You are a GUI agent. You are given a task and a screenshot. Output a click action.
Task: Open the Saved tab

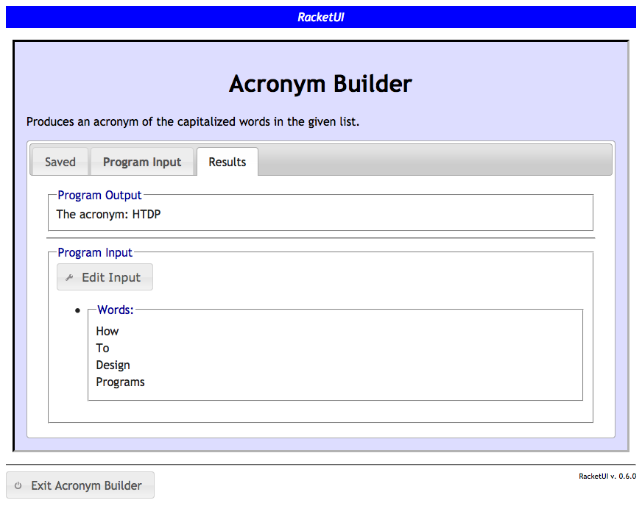coord(60,162)
